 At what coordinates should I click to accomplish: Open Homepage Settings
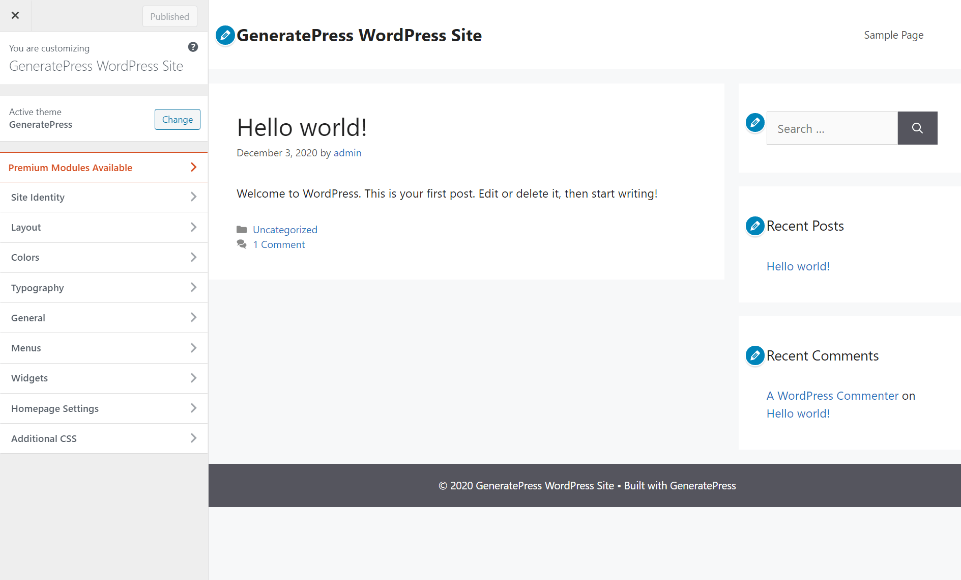(x=104, y=408)
